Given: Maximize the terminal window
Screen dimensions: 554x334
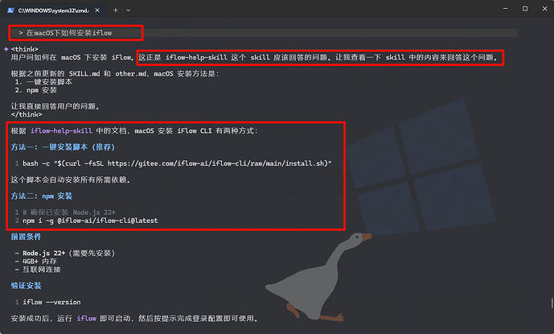Looking at the screenshot, I should (x=523, y=9).
